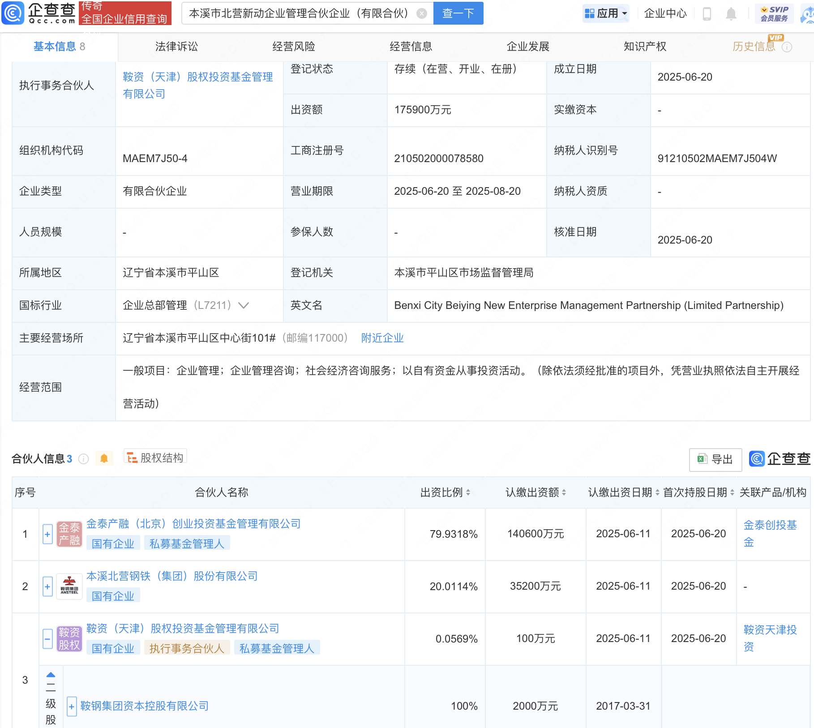This screenshot has width=814, height=728.
Task: Expand the 本溪北营钢铁 partner row
Action: 47,587
